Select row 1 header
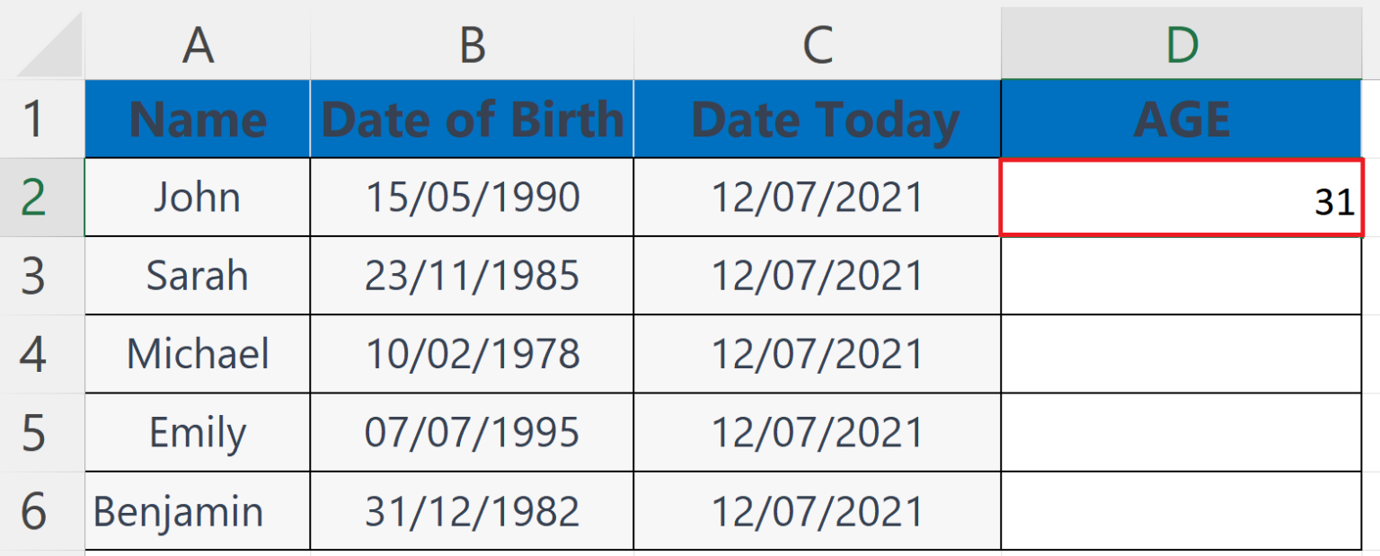 (34, 119)
